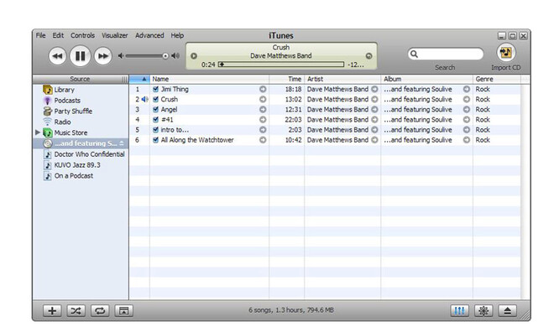Open the Help menu
The width and height of the screenshot is (554, 327).
click(x=177, y=35)
